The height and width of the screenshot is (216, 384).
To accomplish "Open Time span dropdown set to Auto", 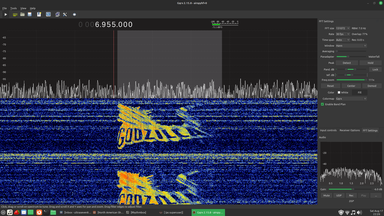I will (343, 40).
